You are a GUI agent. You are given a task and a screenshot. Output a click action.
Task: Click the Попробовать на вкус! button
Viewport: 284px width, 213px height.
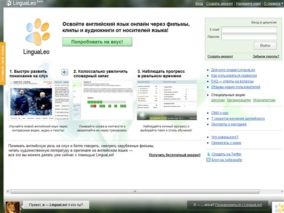97,42
